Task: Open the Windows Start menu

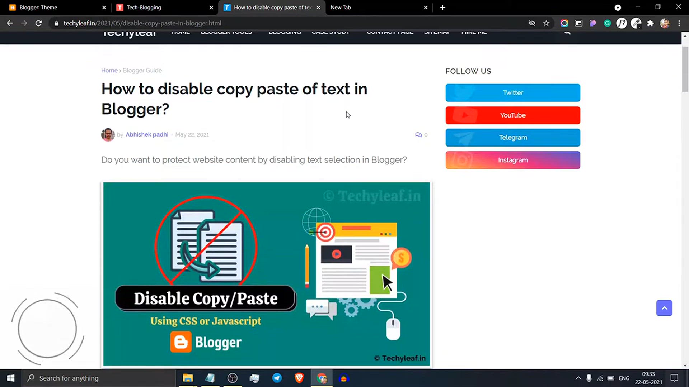Action: pos(11,378)
